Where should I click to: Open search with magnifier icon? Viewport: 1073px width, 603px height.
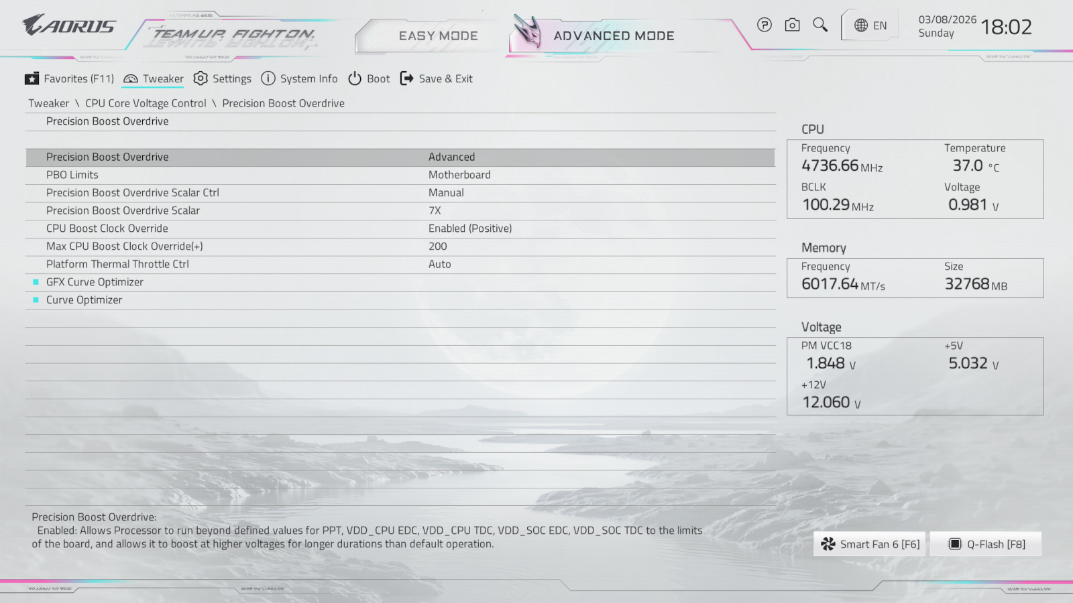pos(820,25)
